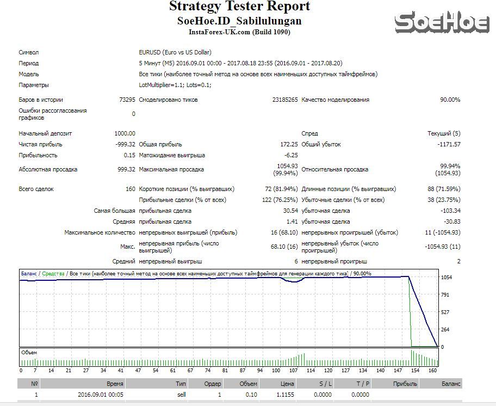The image size is (496, 406).
Task: Click the green "Средства" legend label on the chart
Action: tap(53, 273)
